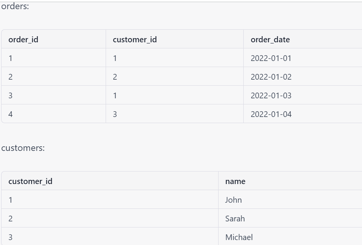Select the John name cell
The image size is (362, 245).
290,200
